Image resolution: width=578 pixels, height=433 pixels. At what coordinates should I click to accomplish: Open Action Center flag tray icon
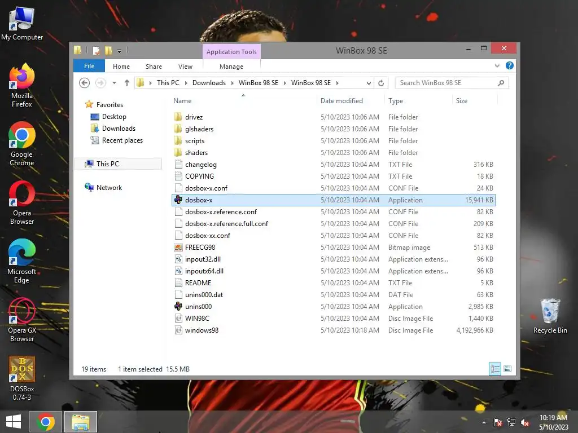click(498, 422)
